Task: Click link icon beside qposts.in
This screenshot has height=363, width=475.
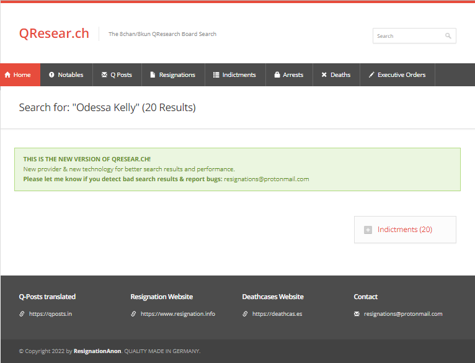Action: 22,313
